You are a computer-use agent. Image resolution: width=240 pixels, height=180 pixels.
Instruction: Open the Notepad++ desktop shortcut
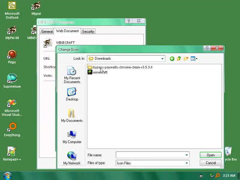pyautogui.click(x=12, y=154)
